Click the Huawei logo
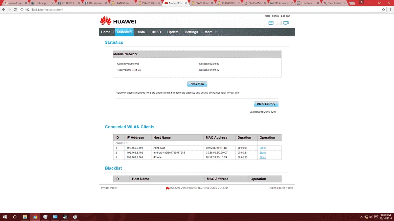Screen dimensions: 394x221 pyautogui.click(x=118, y=22)
